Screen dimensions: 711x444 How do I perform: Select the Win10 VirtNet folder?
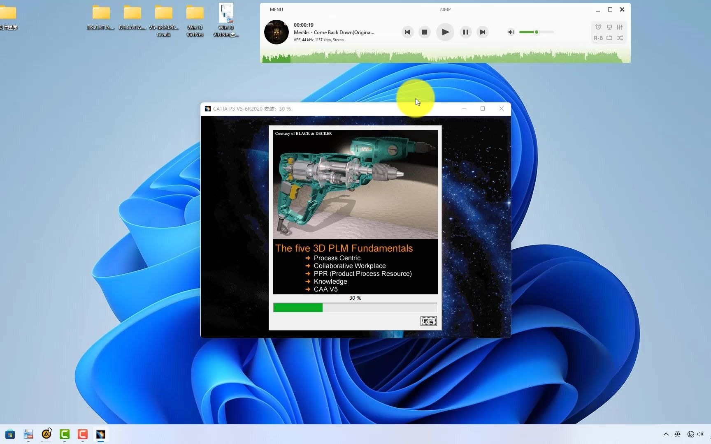click(x=195, y=21)
